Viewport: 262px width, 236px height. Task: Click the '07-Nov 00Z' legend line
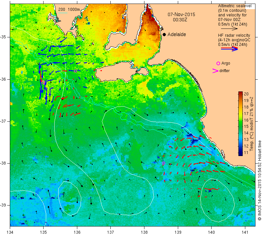(229, 20)
